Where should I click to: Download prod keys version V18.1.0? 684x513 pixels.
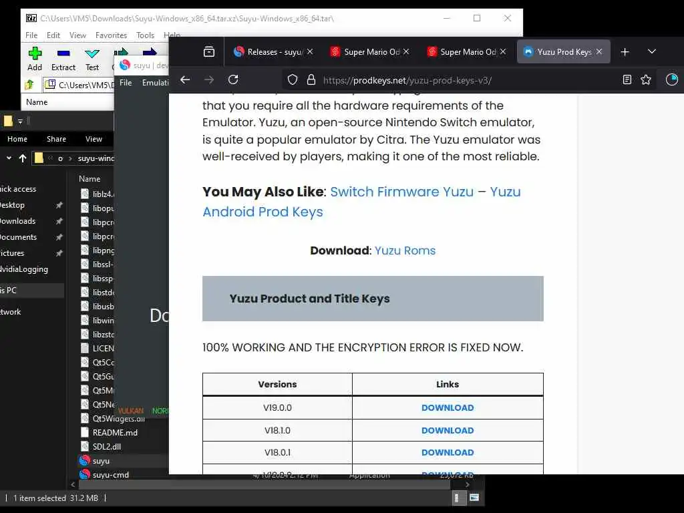(448, 431)
